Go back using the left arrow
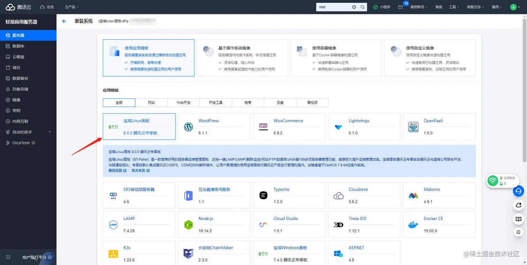 pyautogui.click(x=64, y=21)
